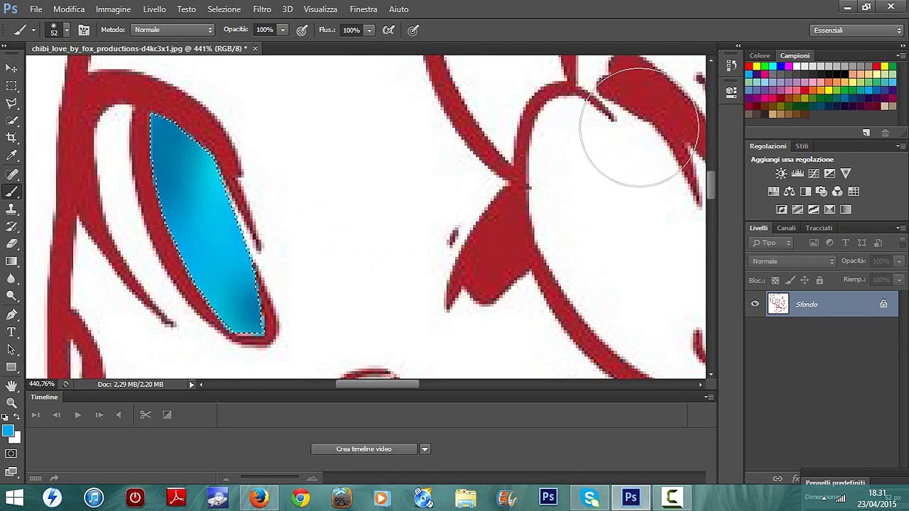Toggle lock image pixels in Livelli panel
909x511 pixels.
click(790, 280)
